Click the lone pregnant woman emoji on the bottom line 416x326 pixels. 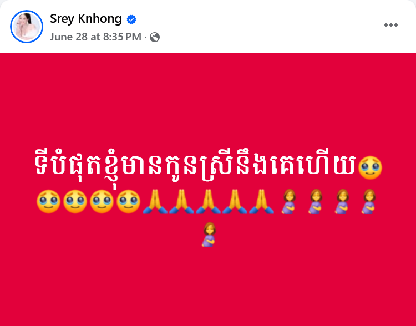tap(209, 235)
